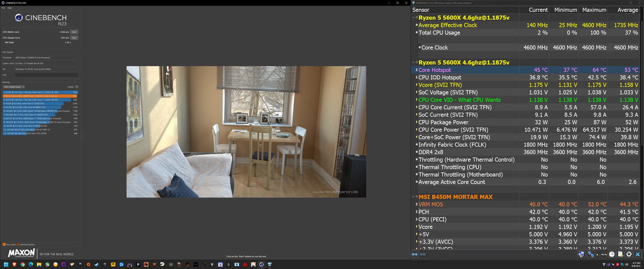Select CPU IOD Hotspot row

[527, 77]
